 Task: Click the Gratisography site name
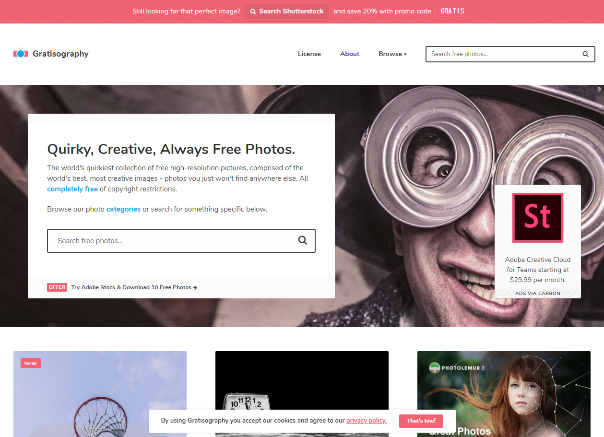point(60,54)
